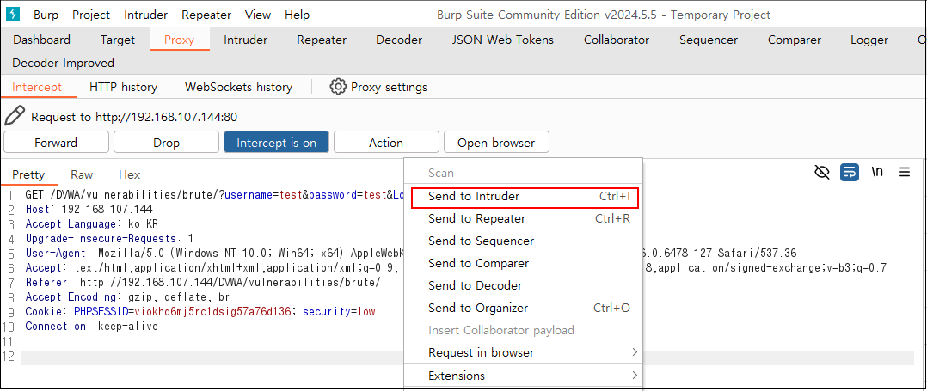Choose Send to Repeater from context menu
The width and height of the screenshot is (927, 391).
(x=523, y=218)
